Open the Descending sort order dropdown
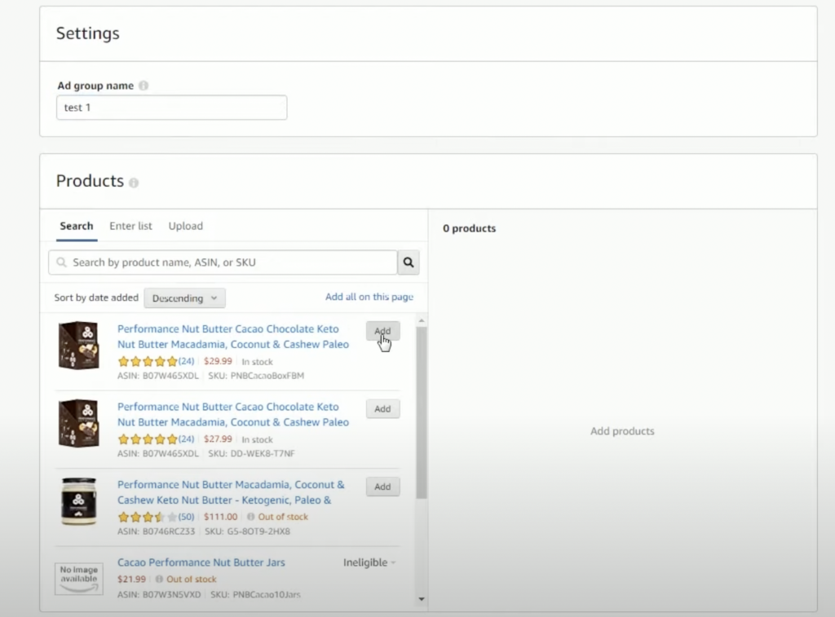Image resolution: width=835 pixels, height=617 pixels. 184,298
